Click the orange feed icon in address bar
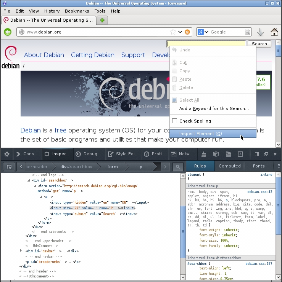 click(187, 32)
